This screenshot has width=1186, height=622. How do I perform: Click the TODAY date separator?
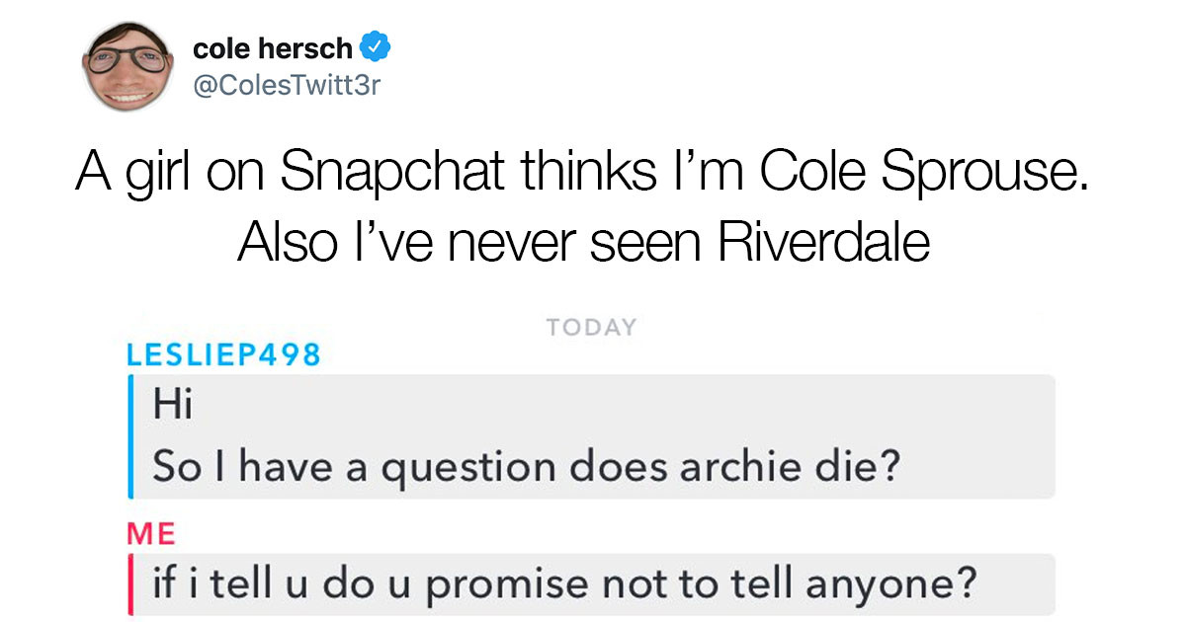point(591,327)
